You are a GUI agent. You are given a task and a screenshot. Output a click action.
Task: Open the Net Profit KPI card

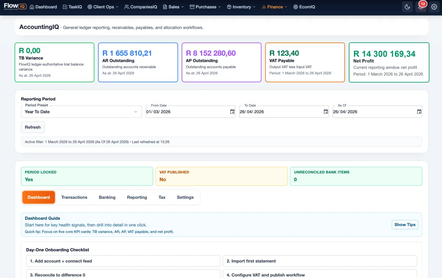(389, 62)
